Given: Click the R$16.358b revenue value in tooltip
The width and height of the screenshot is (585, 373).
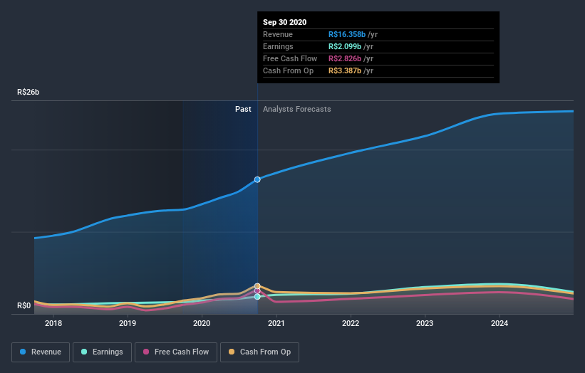Looking at the screenshot, I should click(347, 35).
